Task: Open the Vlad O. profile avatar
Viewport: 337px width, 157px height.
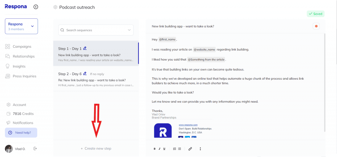Action: click(9, 149)
